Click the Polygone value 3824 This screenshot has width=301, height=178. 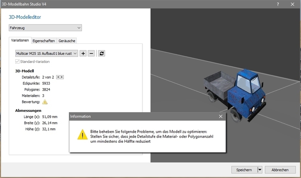[x=46, y=89]
